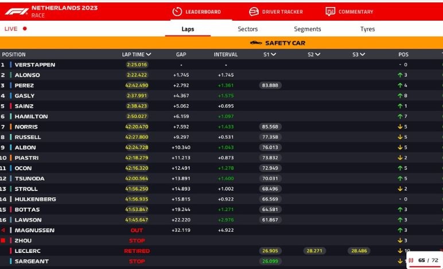The width and height of the screenshot is (443, 269).
Task: Expand the LAP TIME column dropdown
Action: point(149,54)
